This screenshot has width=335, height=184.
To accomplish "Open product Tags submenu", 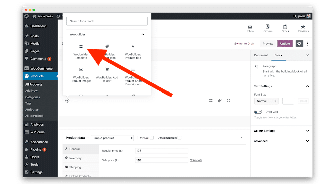I will point(28,103).
